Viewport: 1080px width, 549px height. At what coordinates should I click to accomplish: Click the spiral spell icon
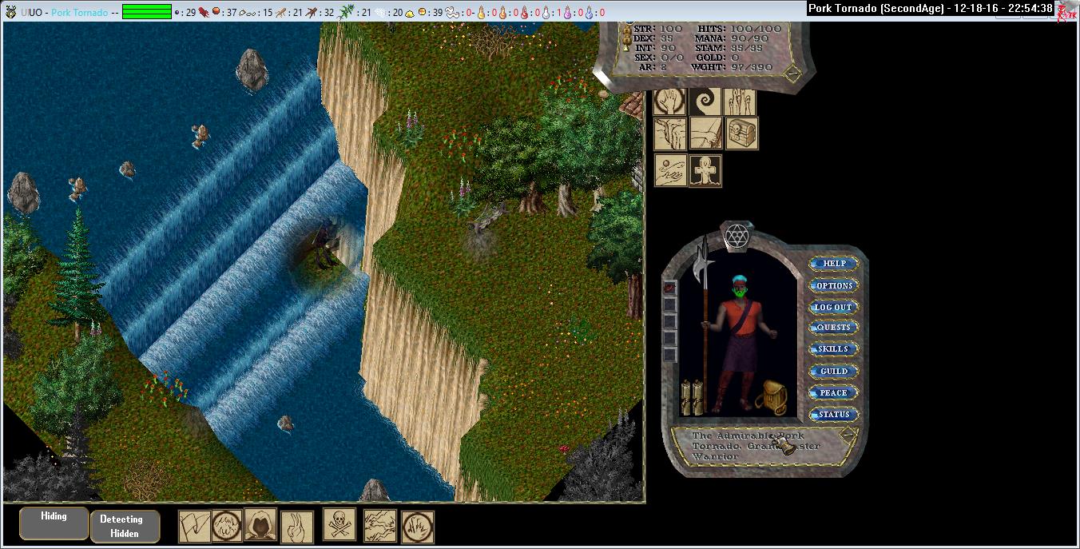point(705,101)
